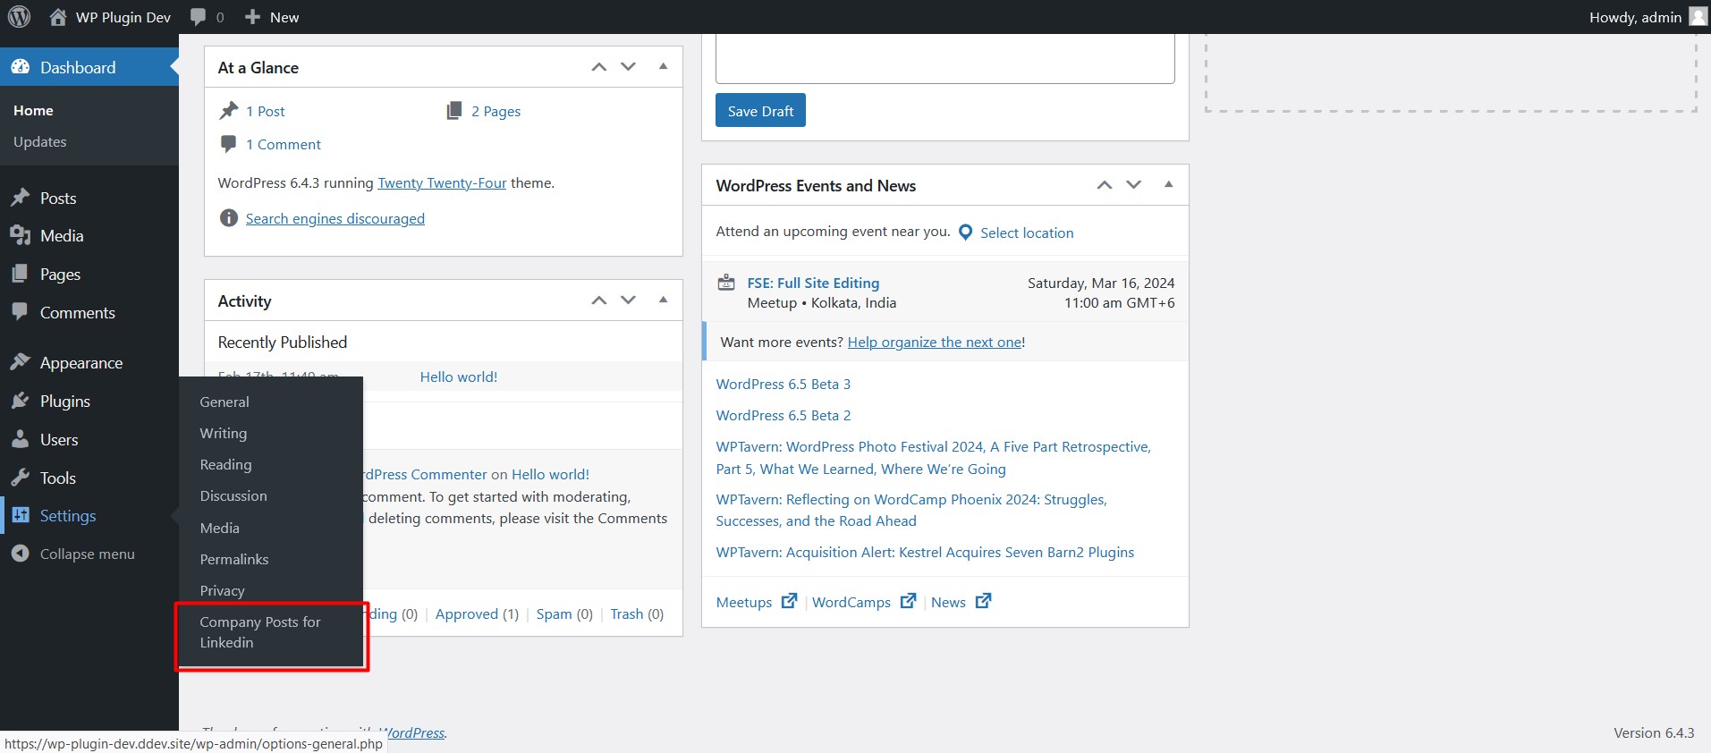Click the WordPress logo icon in admin bar

click(x=19, y=17)
